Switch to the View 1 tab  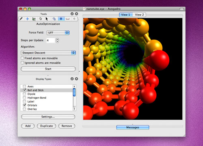(x=126, y=15)
